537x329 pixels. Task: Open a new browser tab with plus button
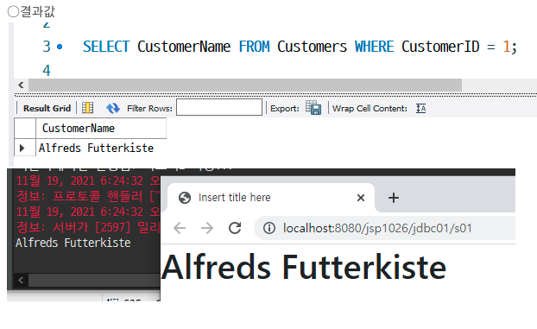pos(394,198)
